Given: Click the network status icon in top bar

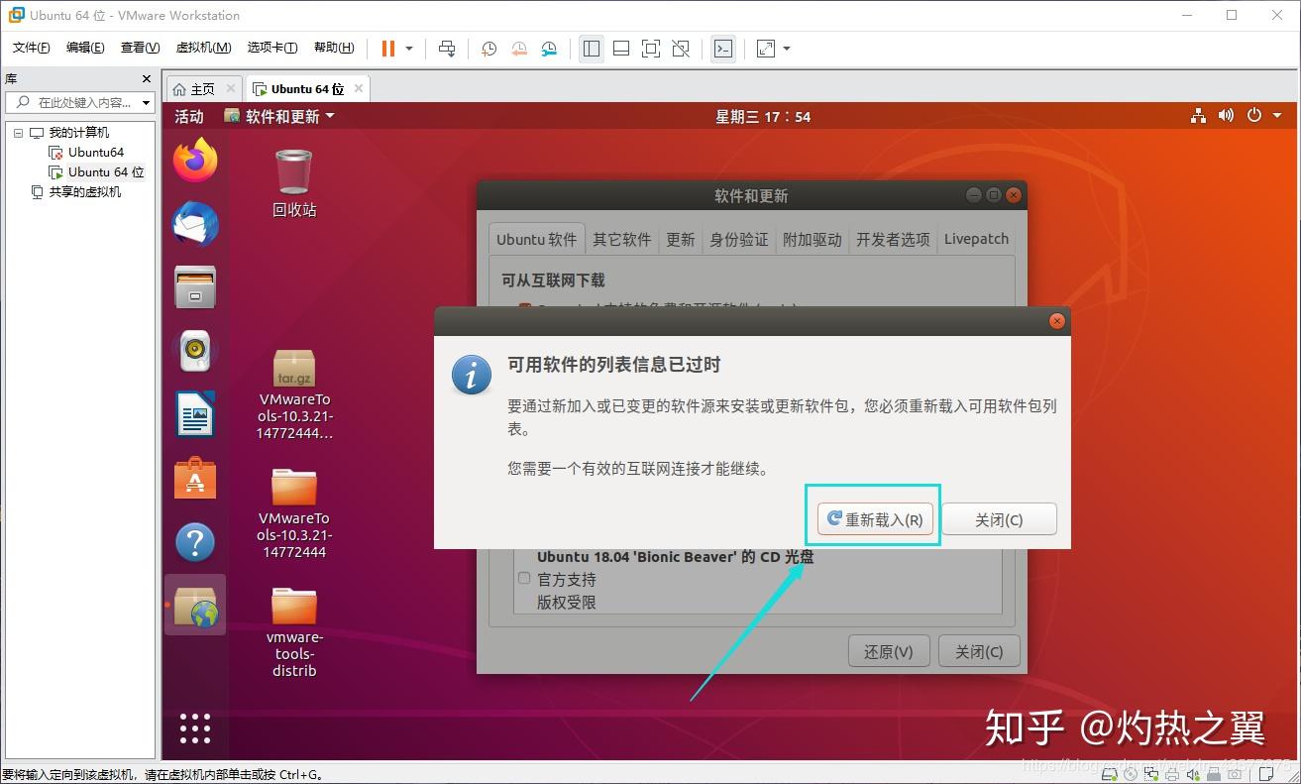Looking at the screenshot, I should coord(1198,116).
